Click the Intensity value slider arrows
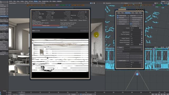Screen dimensions: 169x95 [x=140, y=28]
